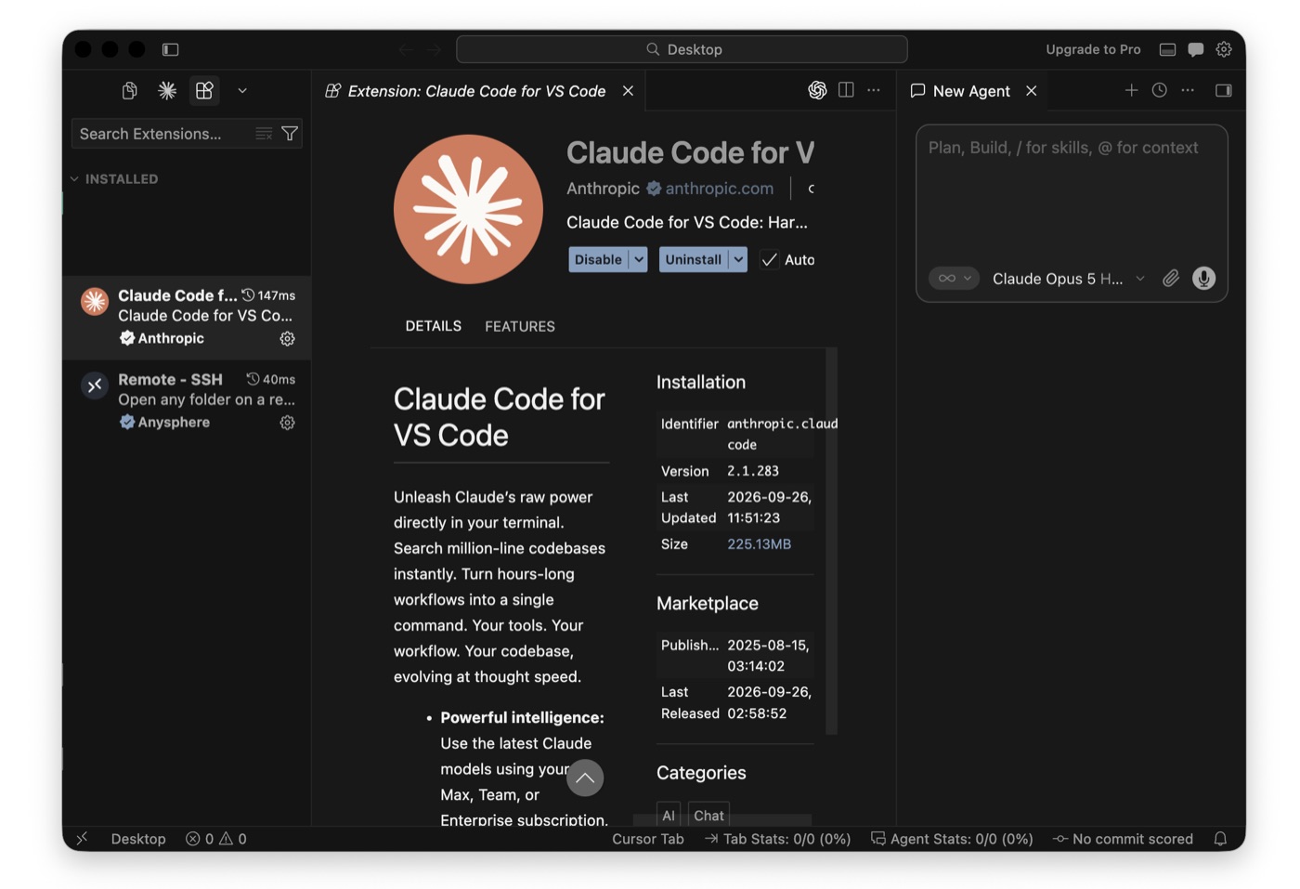The image size is (1300, 889).
Task: Click Desktop in status bar
Action: (x=138, y=839)
